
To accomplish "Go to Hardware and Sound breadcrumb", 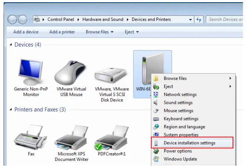I will pyautogui.click(x=103, y=20).
